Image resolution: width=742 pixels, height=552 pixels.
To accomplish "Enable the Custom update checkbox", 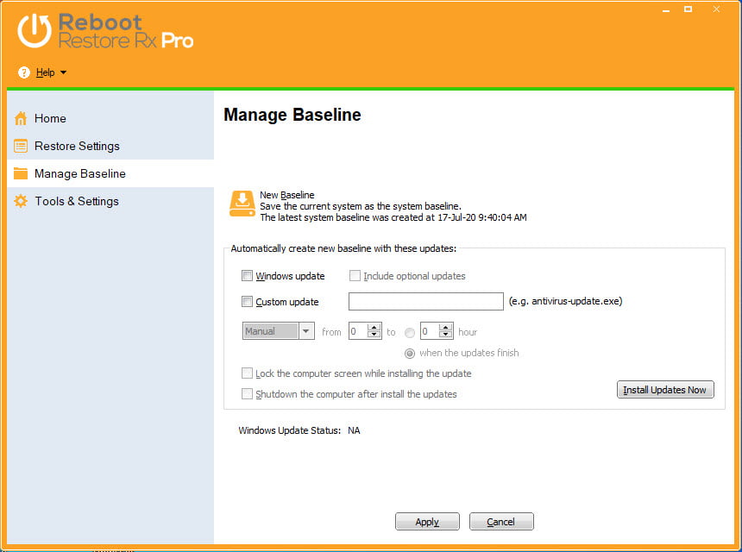I will 247,302.
